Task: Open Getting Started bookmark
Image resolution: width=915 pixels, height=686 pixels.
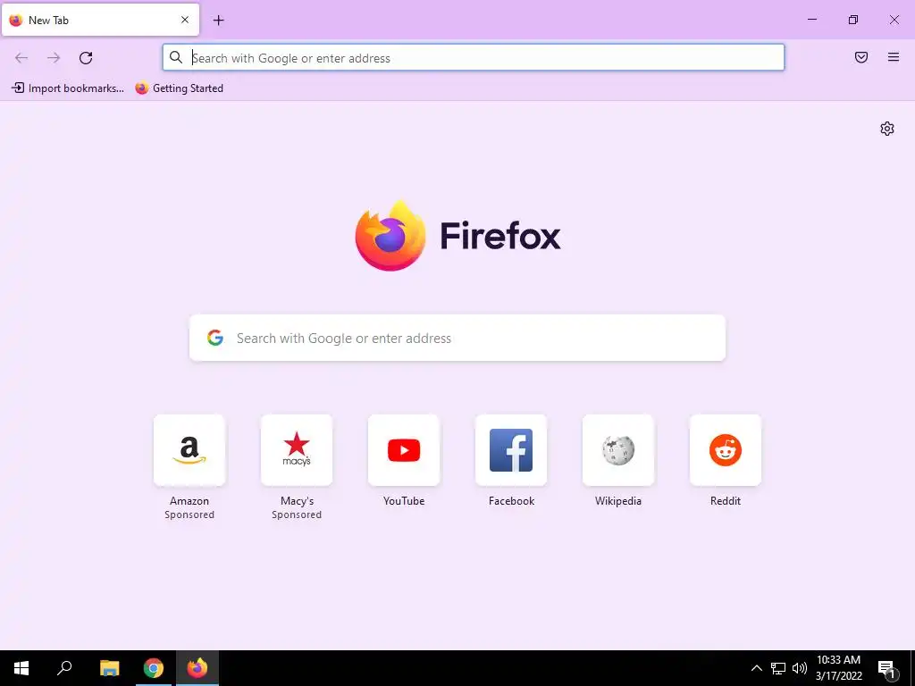Action: tap(179, 88)
